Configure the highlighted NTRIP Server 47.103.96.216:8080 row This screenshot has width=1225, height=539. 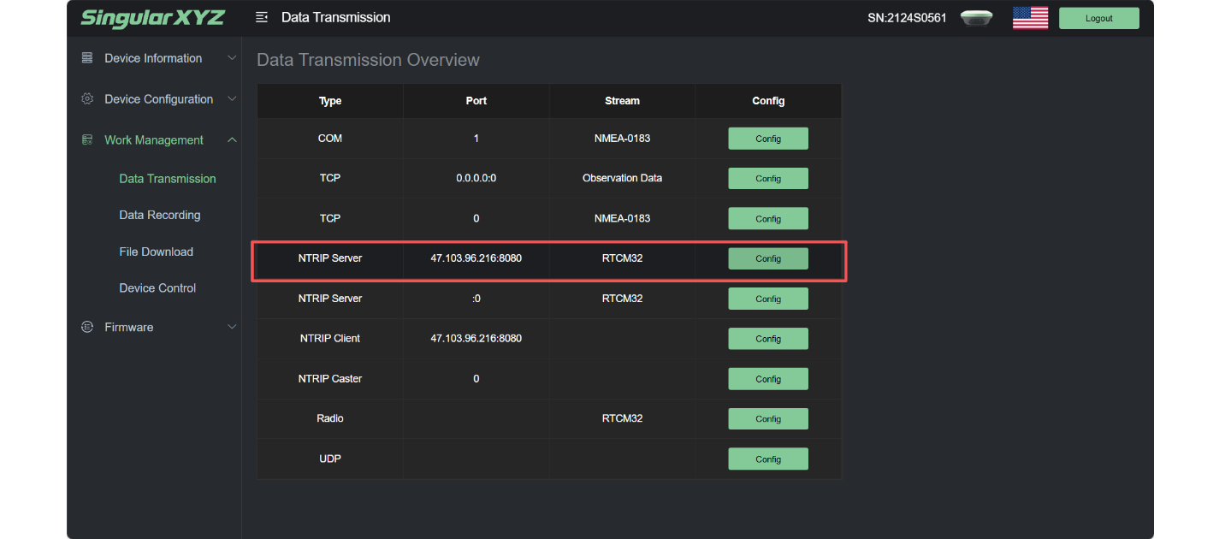767,258
